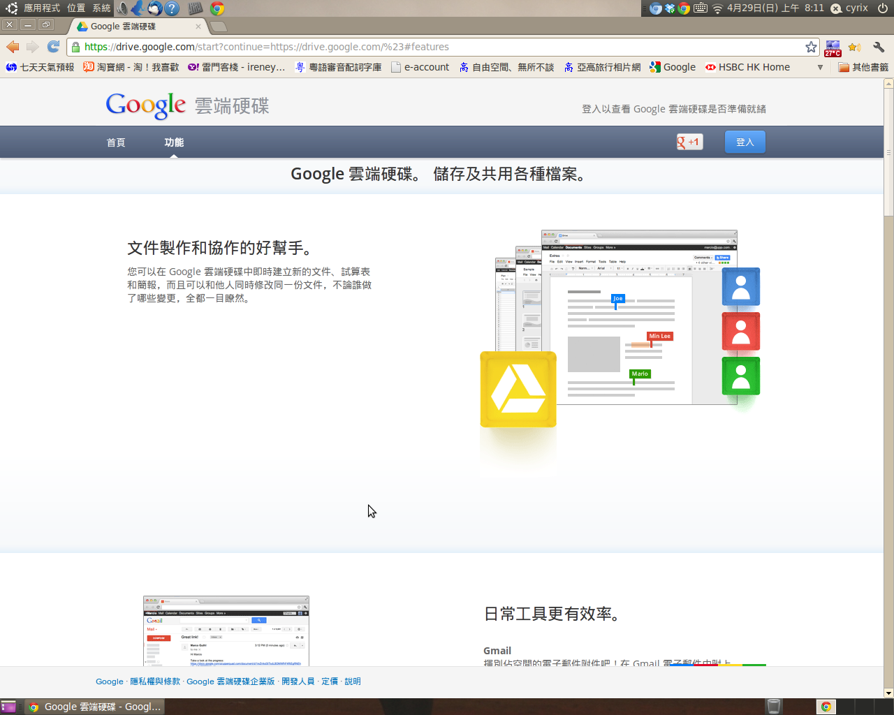This screenshot has height=715, width=894.
Task: Bookmark this page with the star icon
Action: [811, 47]
